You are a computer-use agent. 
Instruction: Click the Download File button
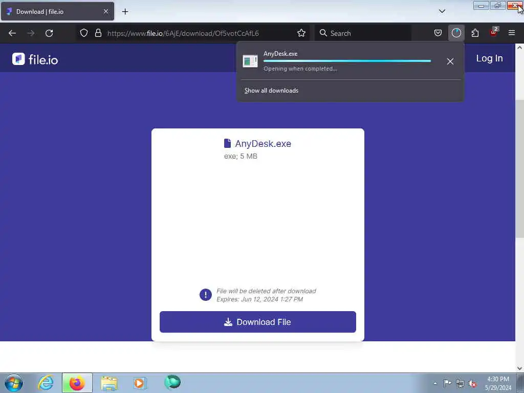258,322
